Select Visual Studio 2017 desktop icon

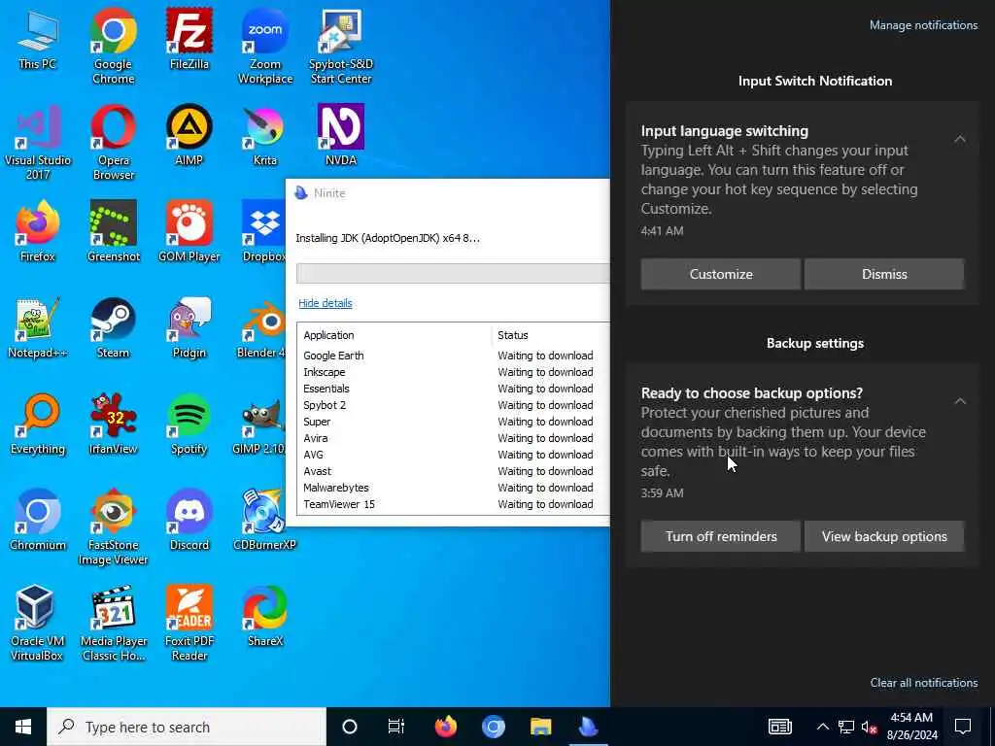pos(38,142)
